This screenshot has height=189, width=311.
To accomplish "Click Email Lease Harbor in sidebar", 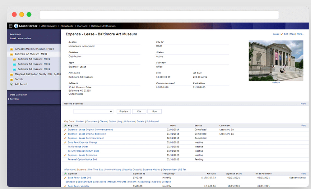I will [x=21, y=38].
